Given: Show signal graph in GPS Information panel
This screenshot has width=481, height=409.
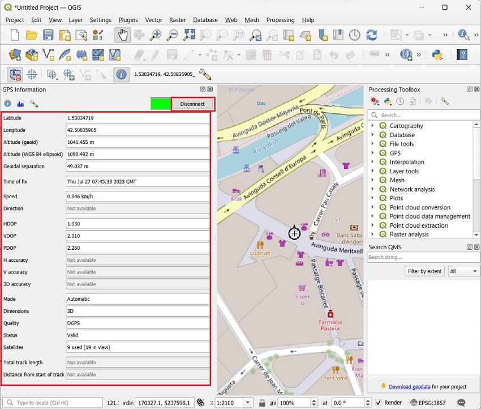Looking at the screenshot, I should [20, 104].
